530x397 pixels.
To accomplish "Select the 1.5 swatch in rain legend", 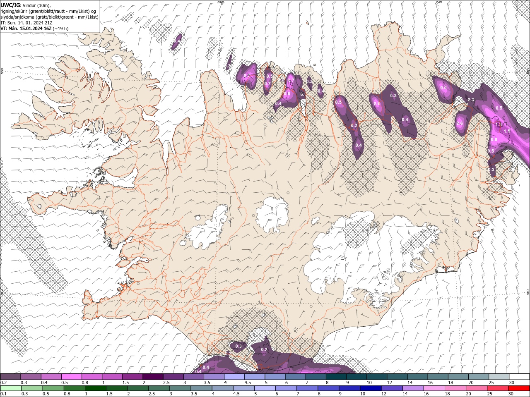I will (117, 388).
